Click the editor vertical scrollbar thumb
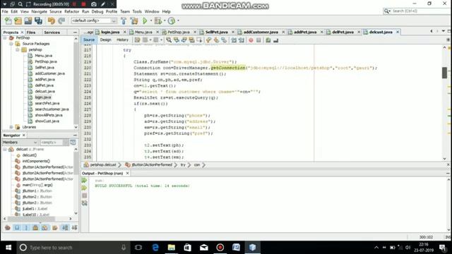The image size is (452, 254). (x=444, y=73)
